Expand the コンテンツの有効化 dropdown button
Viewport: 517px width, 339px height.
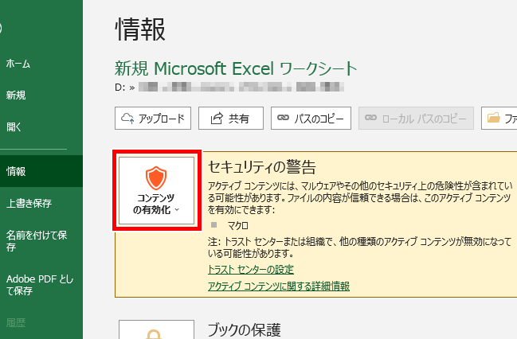[x=157, y=191]
